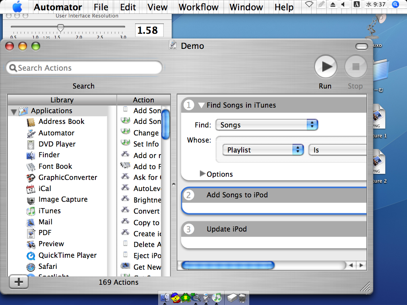Open the Playlist criteria popup menu

263,150
